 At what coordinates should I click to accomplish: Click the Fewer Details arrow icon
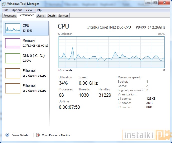[x=7, y=135]
